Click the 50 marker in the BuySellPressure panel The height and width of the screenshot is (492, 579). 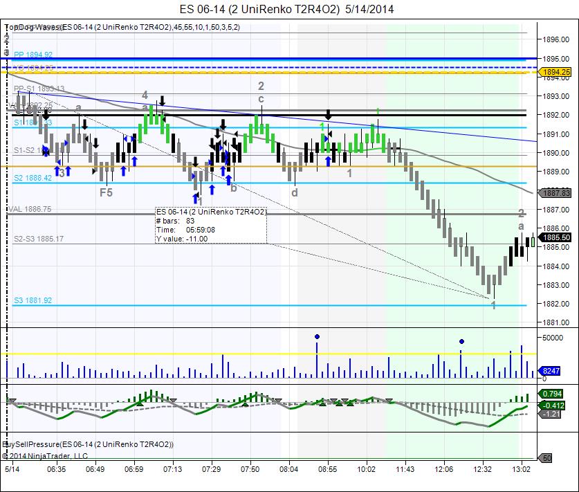coord(546,458)
